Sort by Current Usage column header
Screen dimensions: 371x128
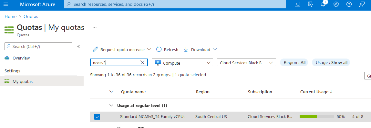316,92
